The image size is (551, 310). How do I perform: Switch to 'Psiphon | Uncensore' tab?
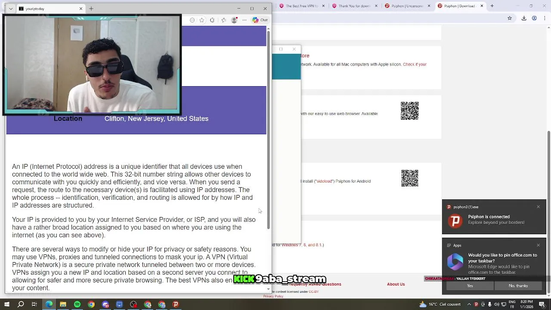click(407, 6)
